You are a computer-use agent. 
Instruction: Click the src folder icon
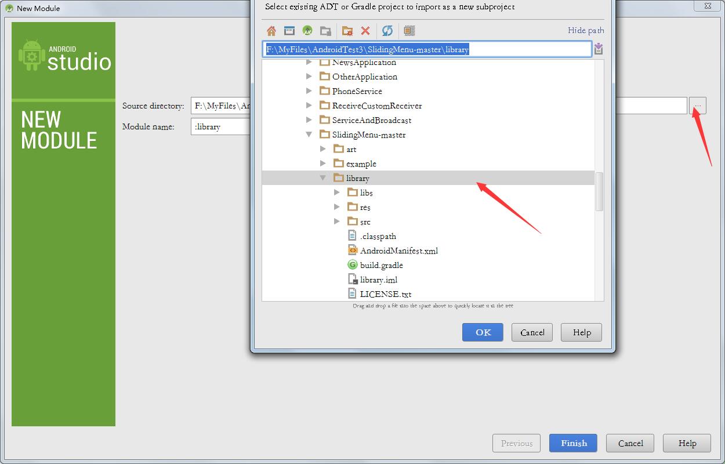point(353,222)
